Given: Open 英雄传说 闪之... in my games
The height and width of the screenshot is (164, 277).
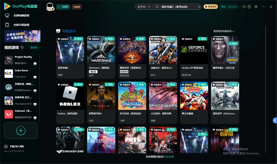Looking at the screenshot, I should click(x=21, y=101).
